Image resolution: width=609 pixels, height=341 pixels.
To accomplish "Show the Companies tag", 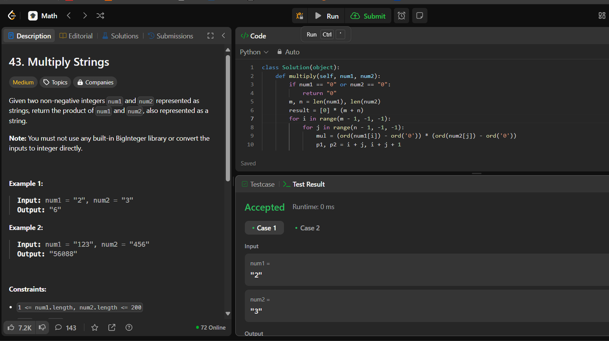I will click(x=95, y=82).
